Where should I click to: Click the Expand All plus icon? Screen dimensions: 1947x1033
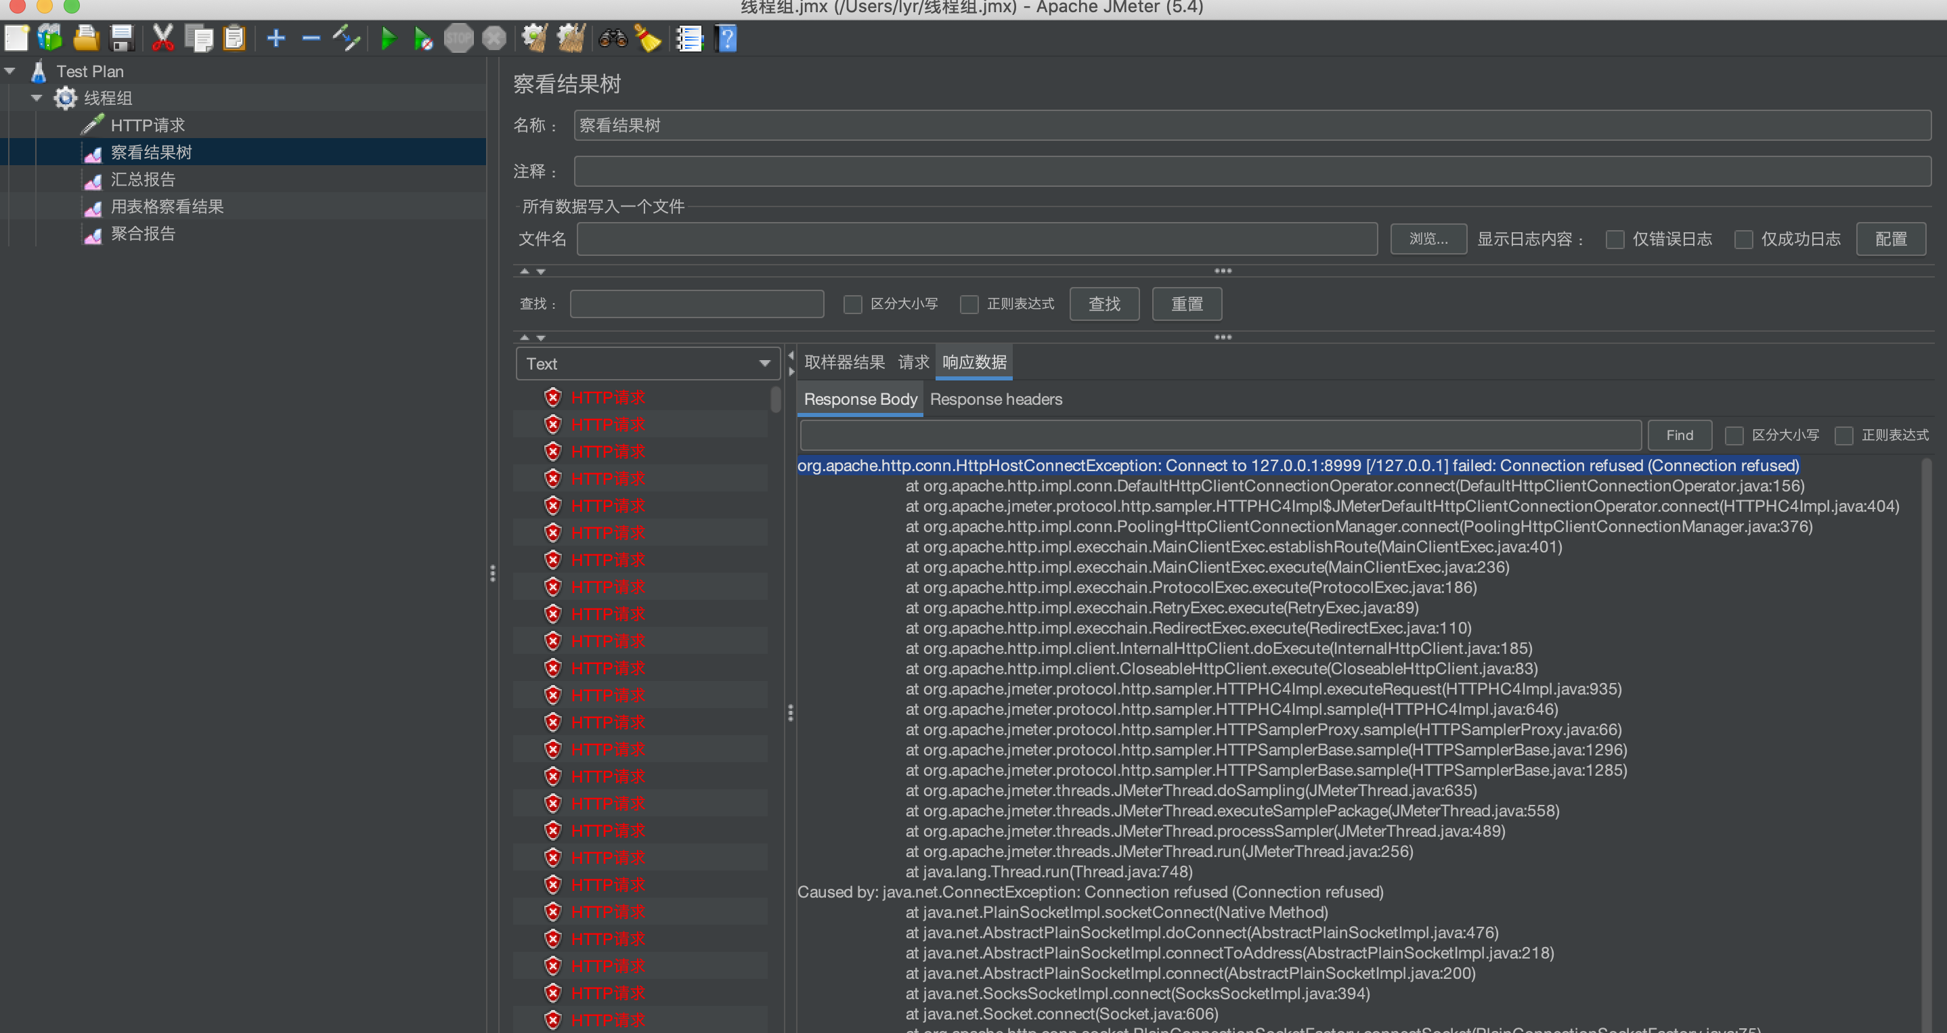pyautogui.click(x=276, y=38)
